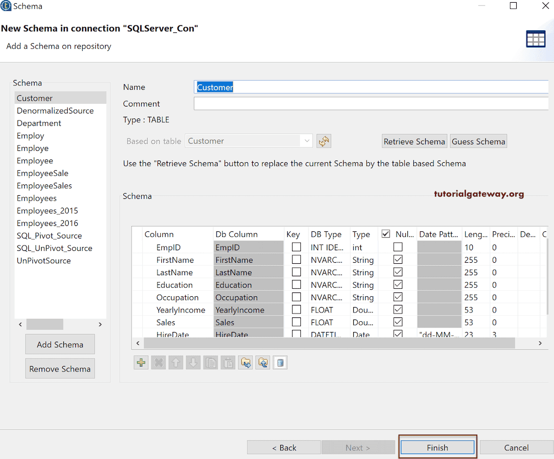Open the Based on table dropdown
This screenshot has height=459, width=554.
tap(307, 140)
